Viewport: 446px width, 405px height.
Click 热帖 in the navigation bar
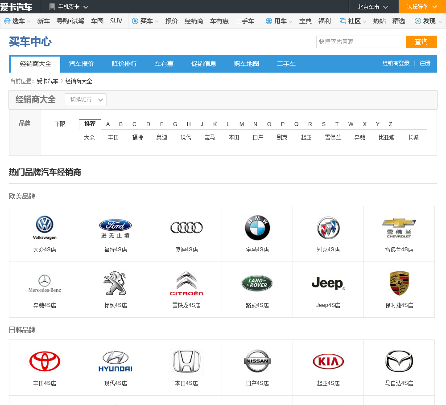380,21
